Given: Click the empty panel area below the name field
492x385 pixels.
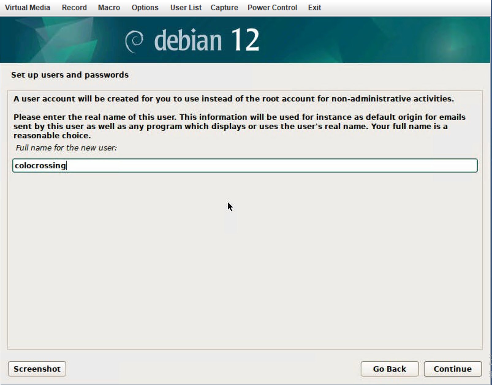Looking at the screenshot, I should [245, 261].
